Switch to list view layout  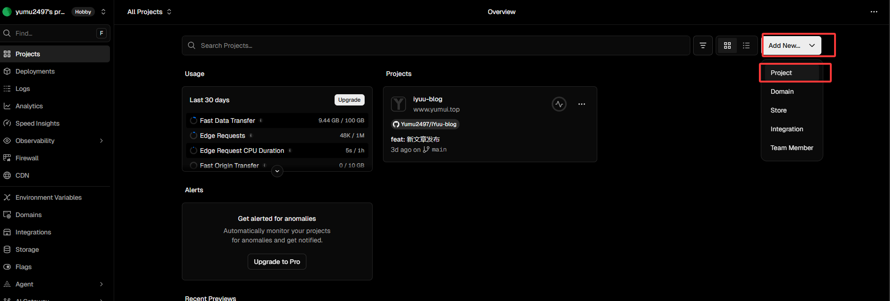pyautogui.click(x=746, y=45)
